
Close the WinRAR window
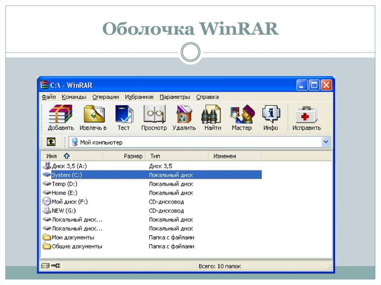click(x=326, y=85)
